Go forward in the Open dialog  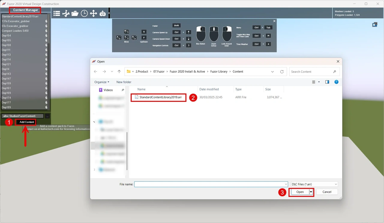point(104,72)
